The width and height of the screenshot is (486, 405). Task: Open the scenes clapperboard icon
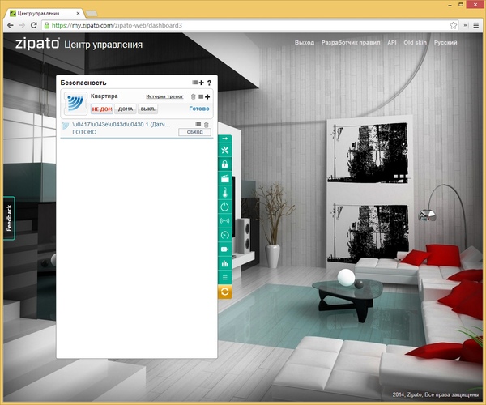225,178
